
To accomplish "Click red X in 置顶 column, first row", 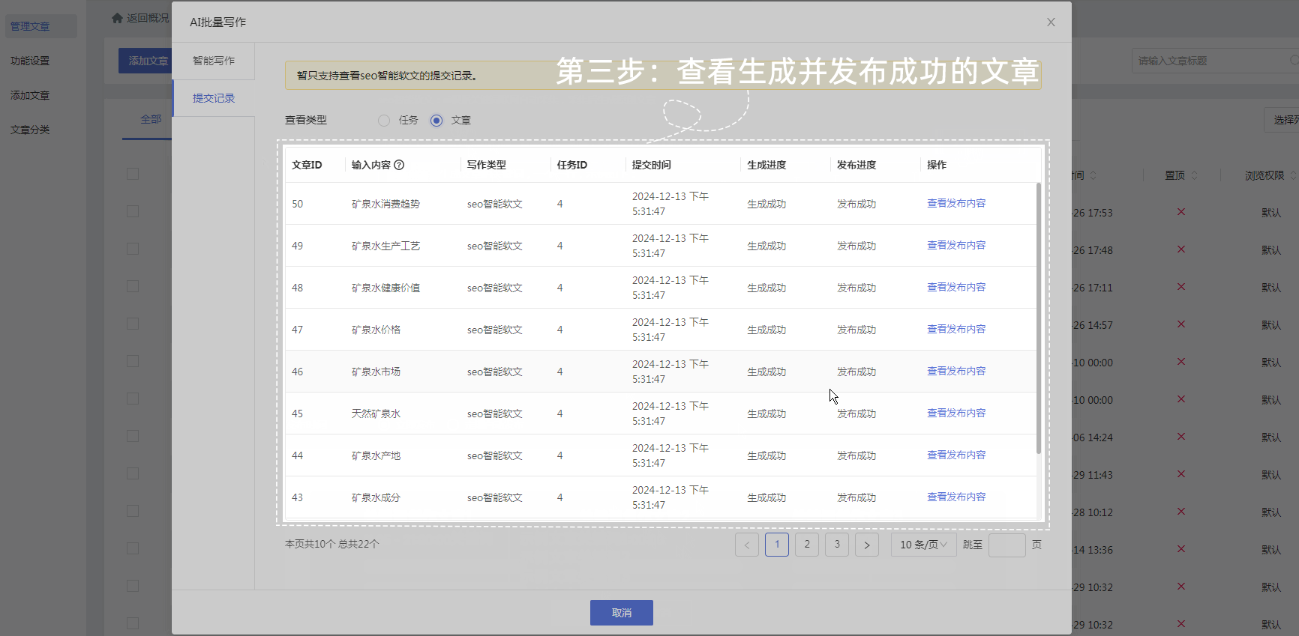I will 1181,212.
